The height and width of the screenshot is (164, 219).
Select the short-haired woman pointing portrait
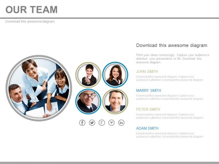[88, 75]
